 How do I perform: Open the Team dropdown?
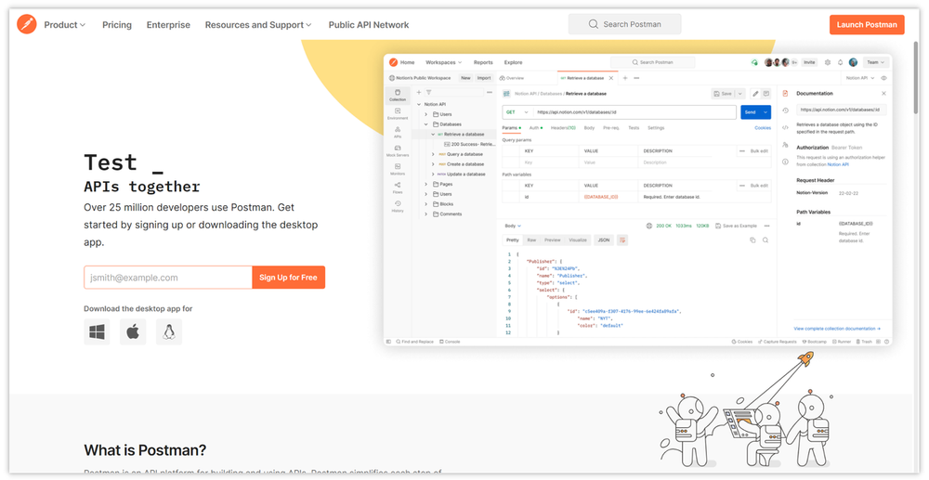pos(876,62)
